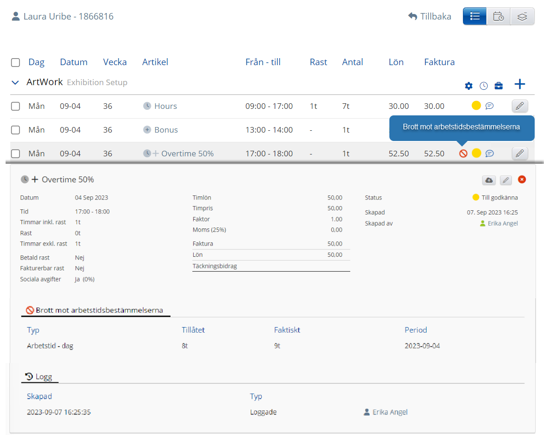The height and width of the screenshot is (435, 544).
Task: Check the Overtime 50% row checkbox
Action: tap(15, 154)
